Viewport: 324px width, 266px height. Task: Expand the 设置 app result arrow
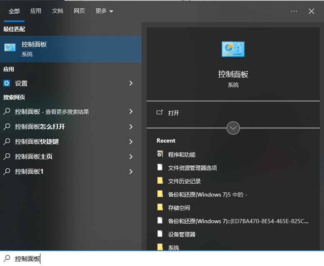131,83
